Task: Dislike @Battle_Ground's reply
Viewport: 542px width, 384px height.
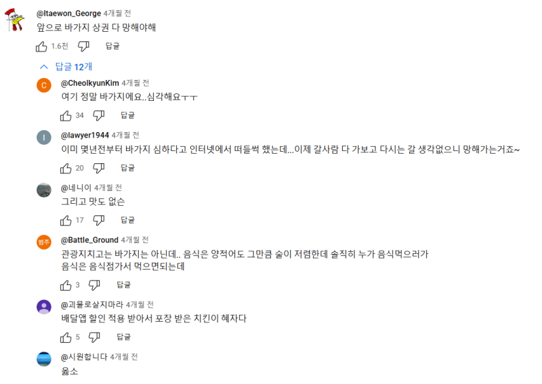Action: pyautogui.click(x=94, y=285)
